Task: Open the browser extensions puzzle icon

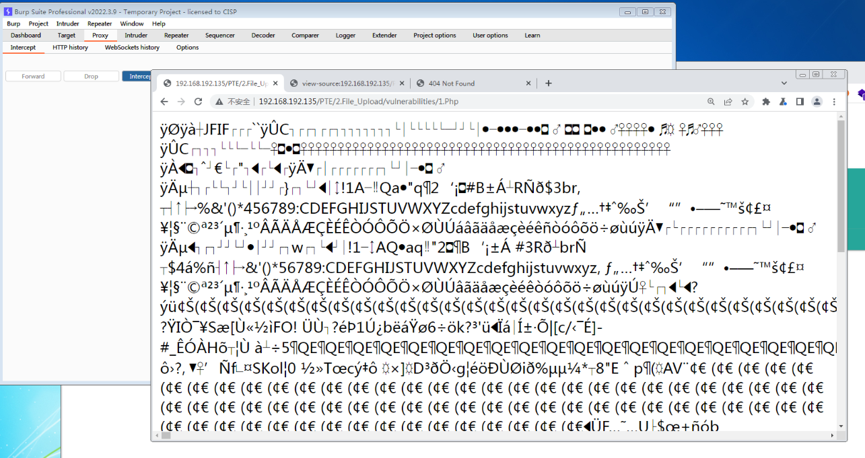Action: [x=766, y=102]
